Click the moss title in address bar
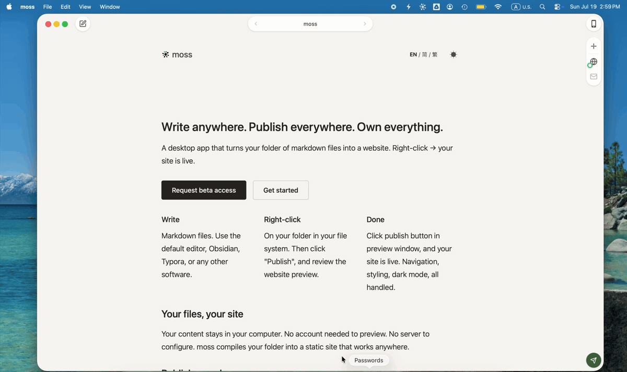This screenshot has width=627, height=372. [310, 24]
